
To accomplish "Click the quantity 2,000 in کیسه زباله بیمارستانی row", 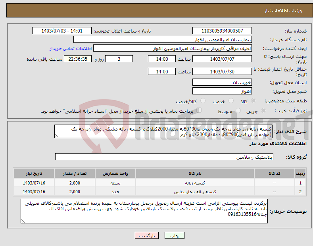I will click(75, 192).
